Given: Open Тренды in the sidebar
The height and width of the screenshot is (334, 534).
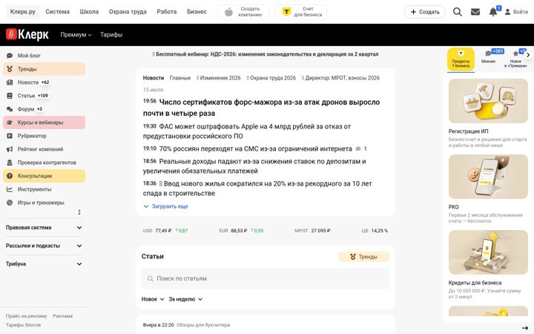Looking at the screenshot, I should tap(44, 69).
